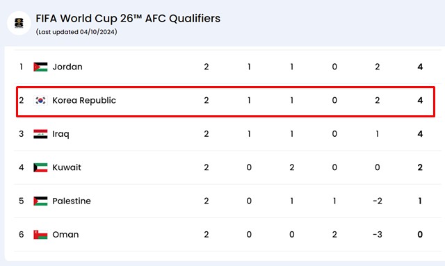Click the FIFA World Cup trophy logo
Image resolution: width=445 pixels, height=266 pixels.
pos(19,23)
